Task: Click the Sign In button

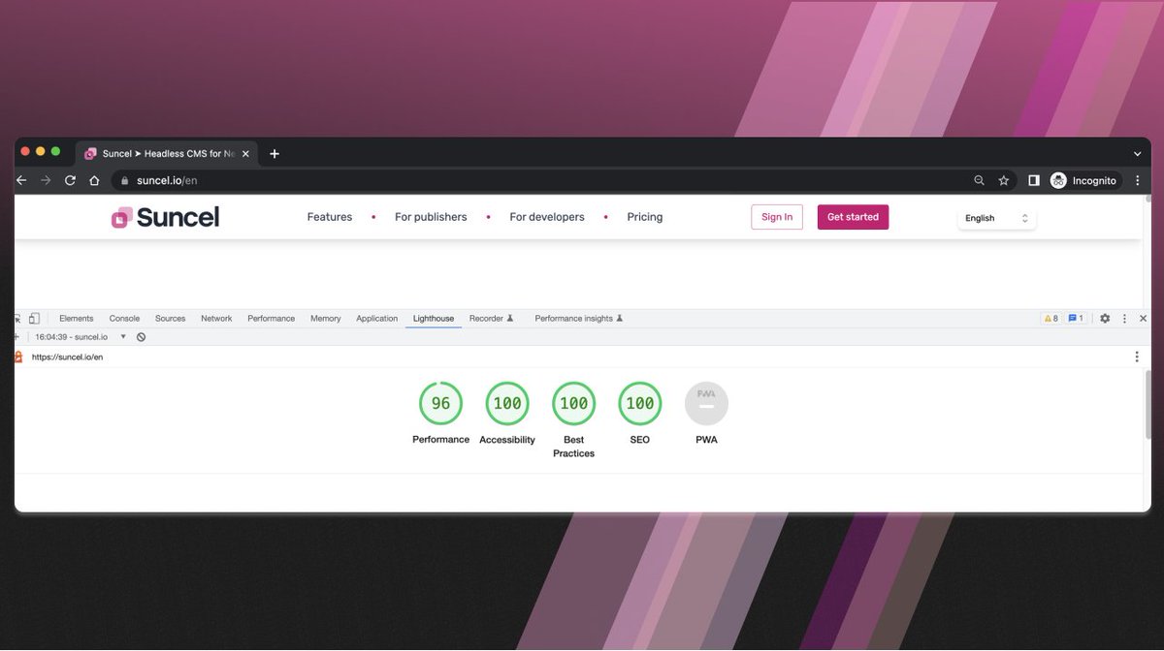Action: point(777,217)
